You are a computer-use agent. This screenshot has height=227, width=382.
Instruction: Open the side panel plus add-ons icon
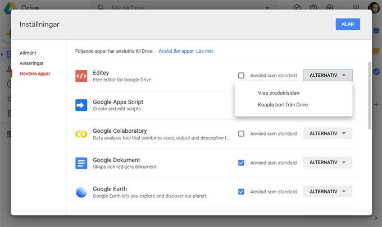[376, 104]
